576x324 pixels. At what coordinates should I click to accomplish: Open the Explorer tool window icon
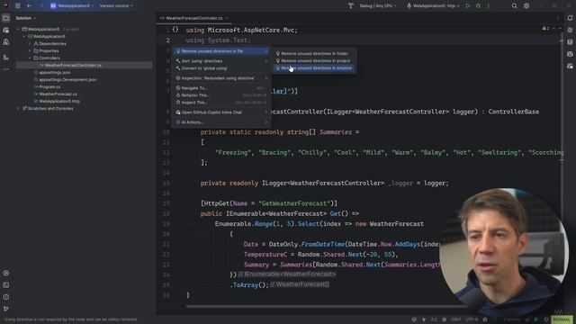(x=6, y=18)
